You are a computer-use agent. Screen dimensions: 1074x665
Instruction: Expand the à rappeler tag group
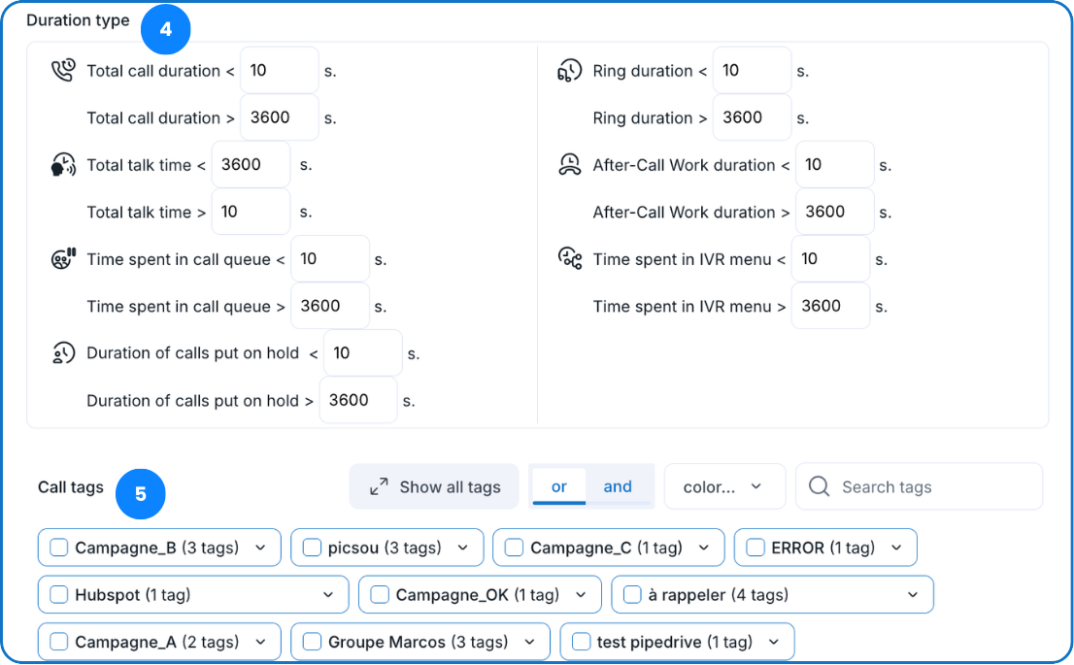[912, 595]
